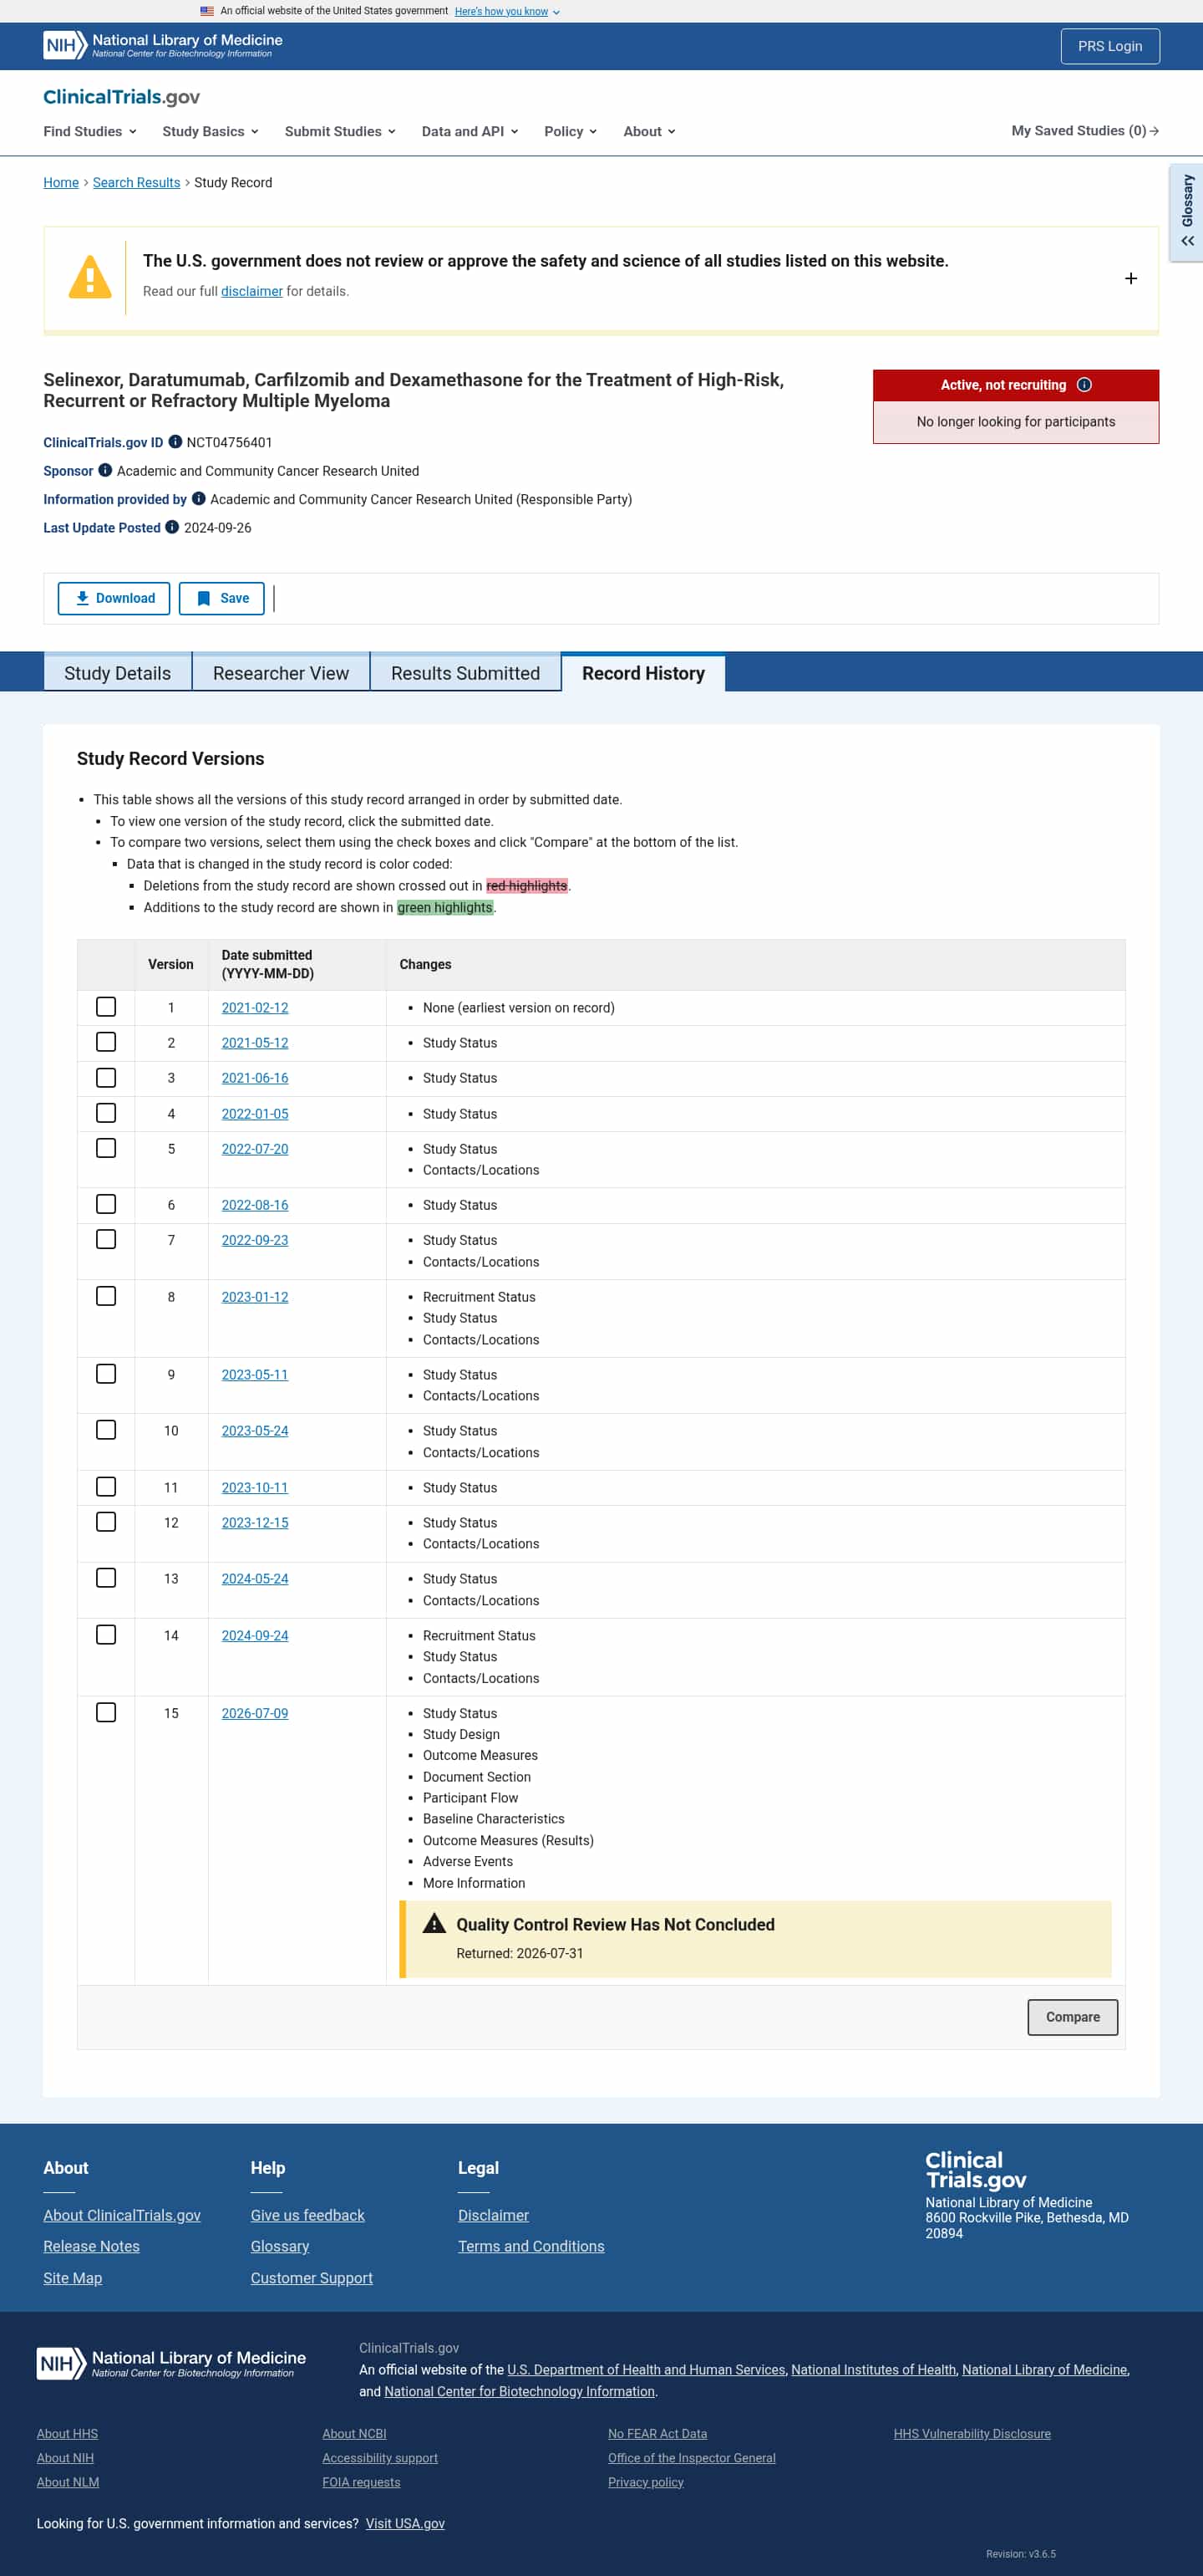The width and height of the screenshot is (1203, 2576).
Task: Click the NIH logo in the footer
Action: pos(171,2363)
